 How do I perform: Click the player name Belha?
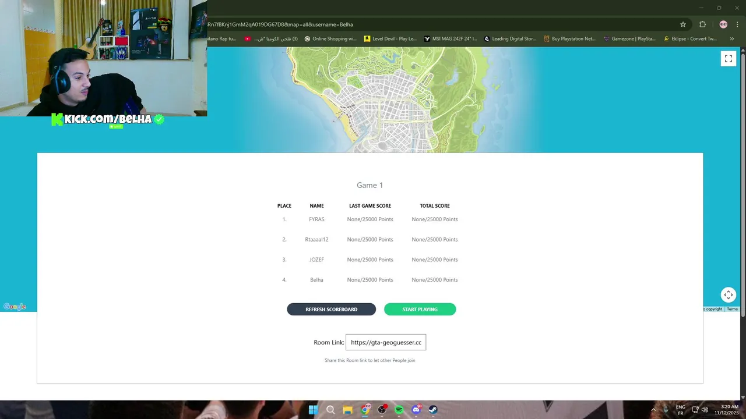tap(316, 280)
